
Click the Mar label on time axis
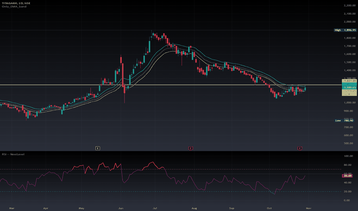tap(12, 208)
